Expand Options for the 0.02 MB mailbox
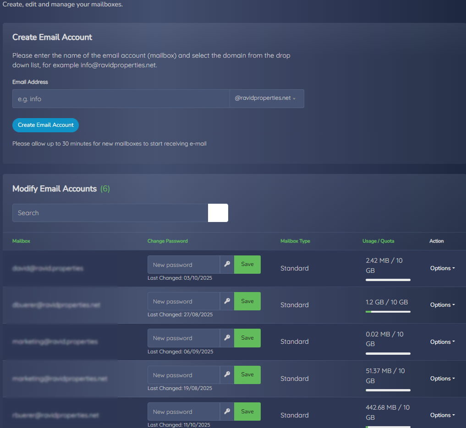The height and width of the screenshot is (428, 466). tap(442, 342)
